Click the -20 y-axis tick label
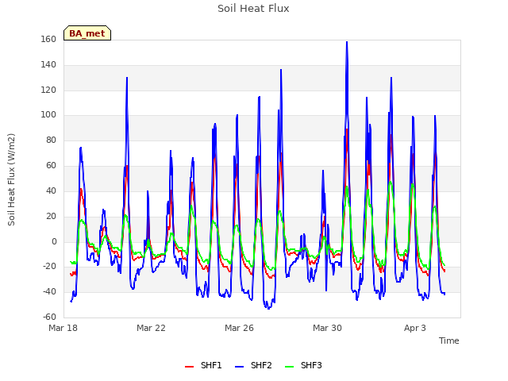Image resolution: width=508 pixels, height=381 pixels. click(50, 267)
